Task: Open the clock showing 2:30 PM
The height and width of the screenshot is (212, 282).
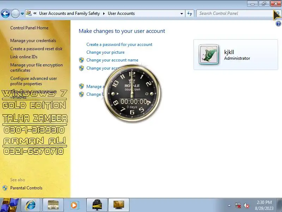Action: click(x=264, y=205)
